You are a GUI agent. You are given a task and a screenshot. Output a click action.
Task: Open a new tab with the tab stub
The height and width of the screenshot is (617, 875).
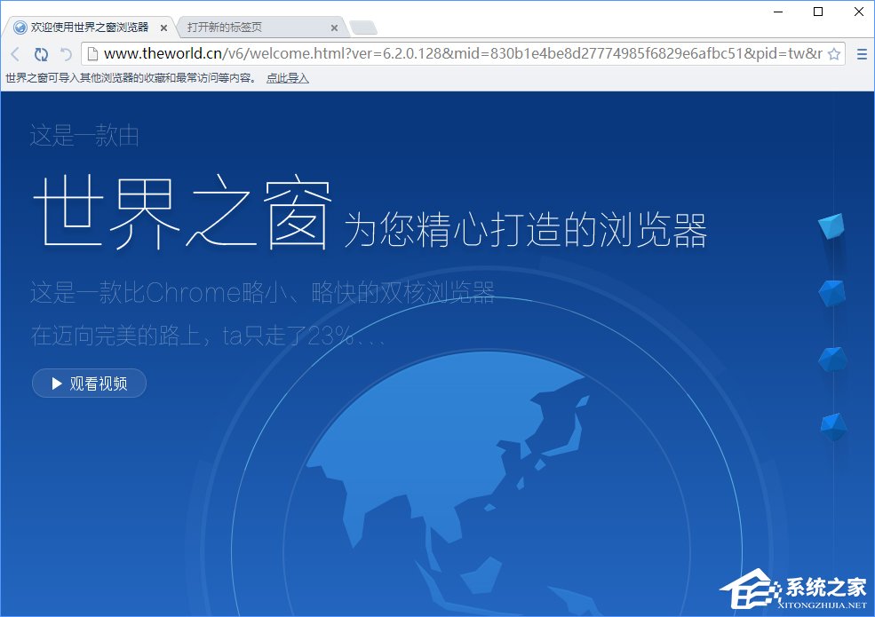coord(365,28)
